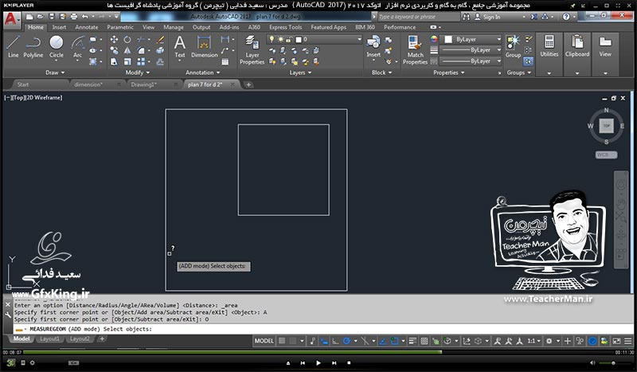The image size is (637, 372).
Task: Click the KMPlayer video progress bar
Action: [x=318, y=352]
